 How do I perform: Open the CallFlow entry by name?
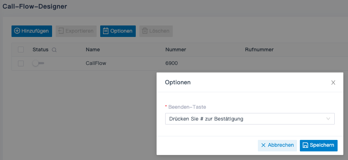point(96,63)
